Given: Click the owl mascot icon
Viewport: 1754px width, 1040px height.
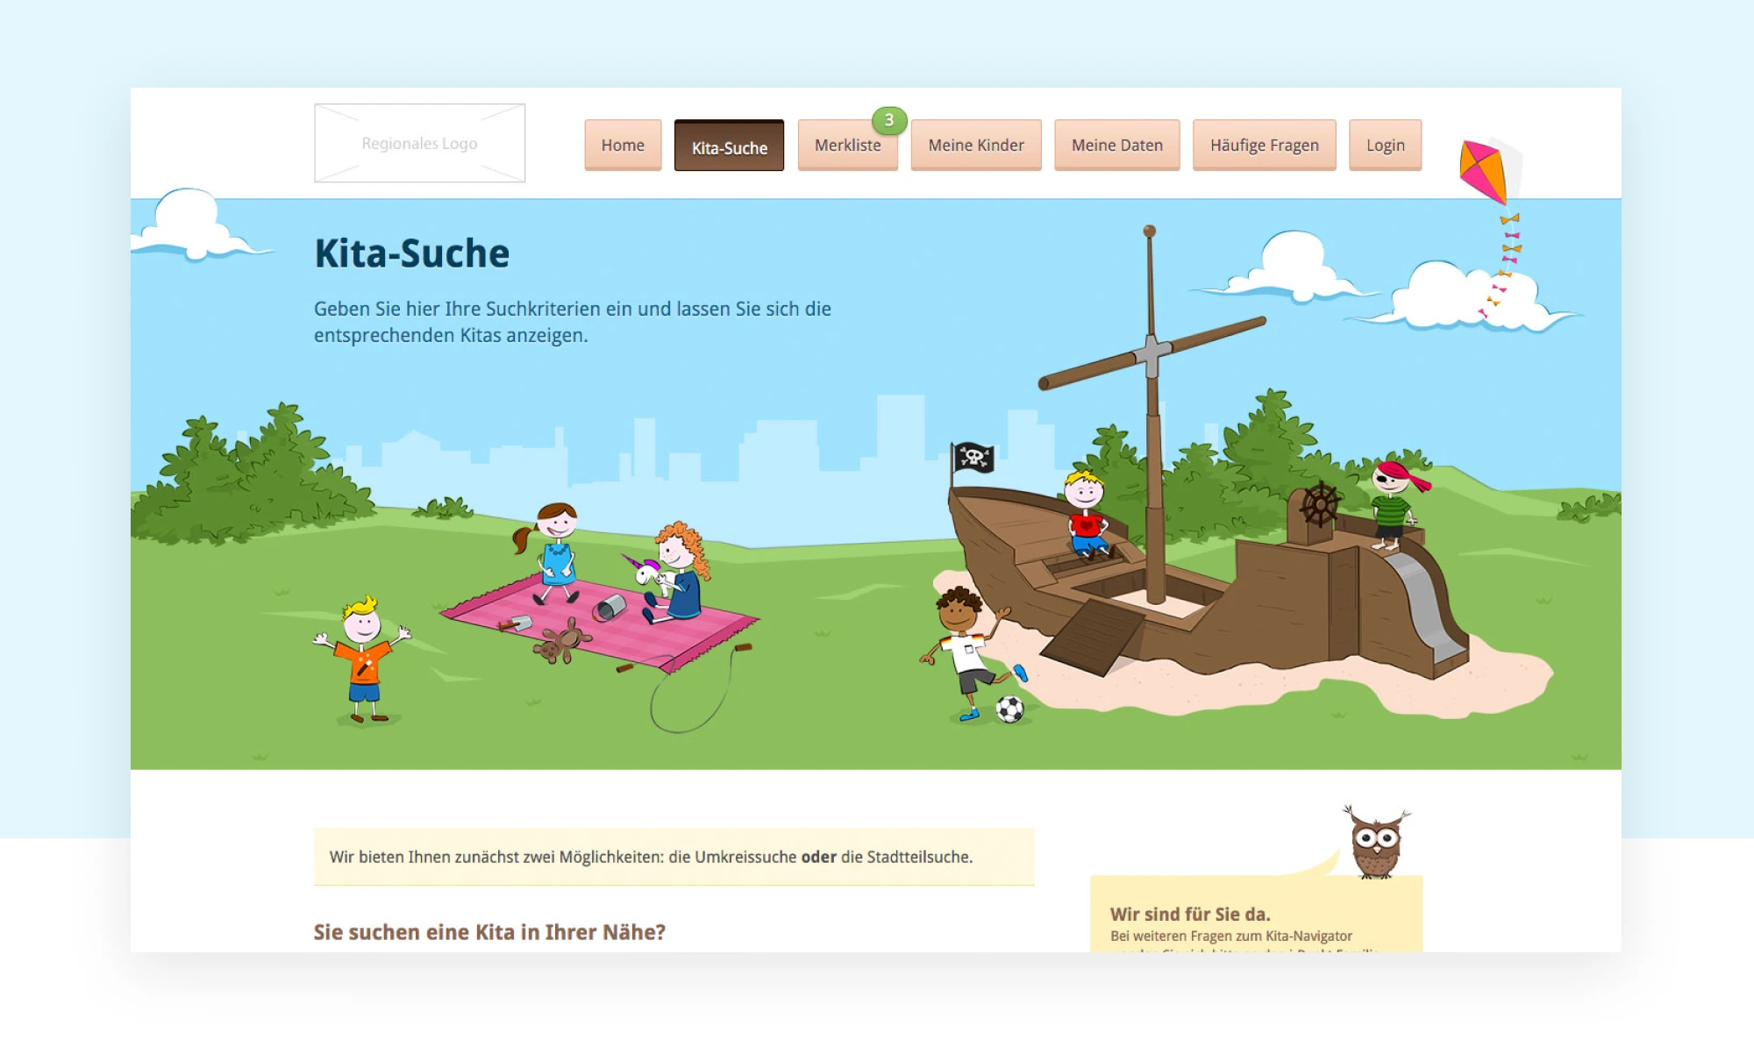Looking at the screenshot, I should click(x=1375, y=844).
